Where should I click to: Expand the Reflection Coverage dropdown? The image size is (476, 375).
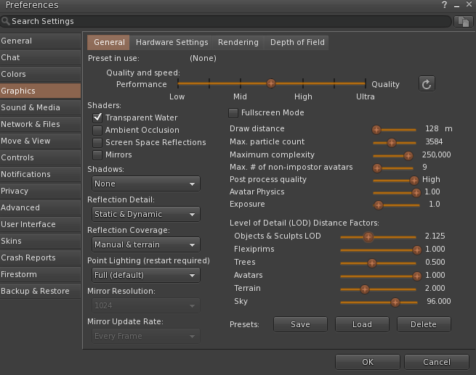click(146, 245)
